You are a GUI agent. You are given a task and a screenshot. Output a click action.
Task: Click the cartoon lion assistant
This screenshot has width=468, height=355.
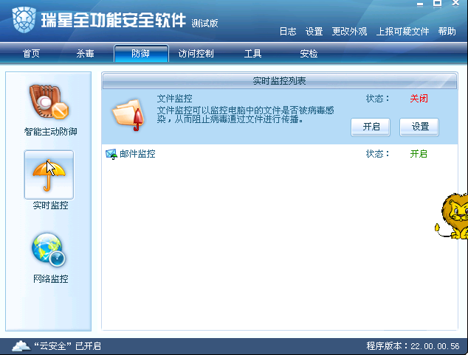click(452, 216)
